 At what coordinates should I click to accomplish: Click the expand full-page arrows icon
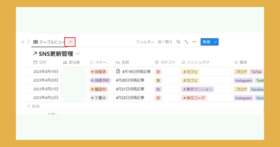tap(186, 42)
